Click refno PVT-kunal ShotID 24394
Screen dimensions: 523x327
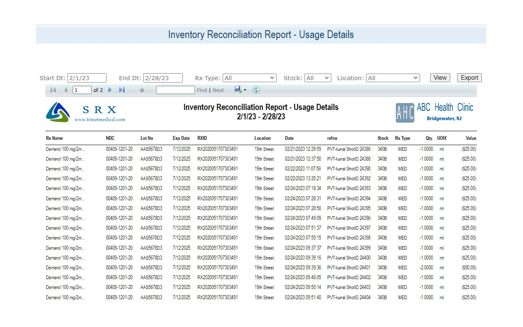[349, 199]
